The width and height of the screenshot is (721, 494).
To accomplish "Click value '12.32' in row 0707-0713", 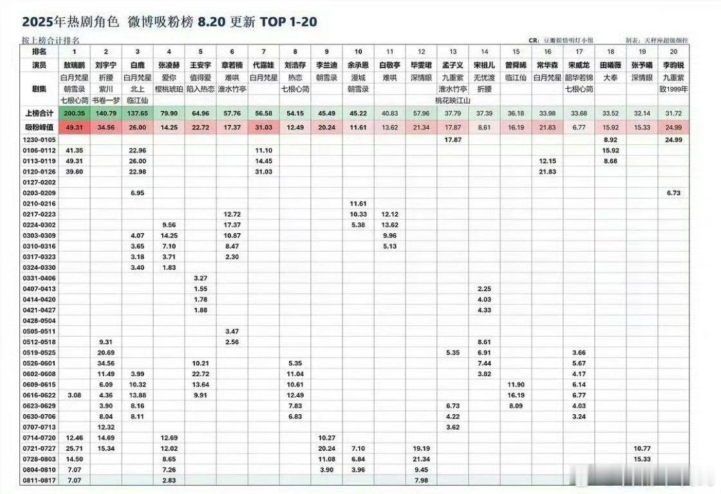I will [x=106, y=427].
